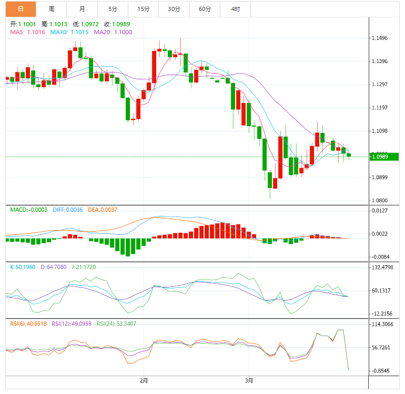This screenshot has height=394, width=405.
Task: Click the 114.3066 RSI axis label
Action: tap(382, 324)
